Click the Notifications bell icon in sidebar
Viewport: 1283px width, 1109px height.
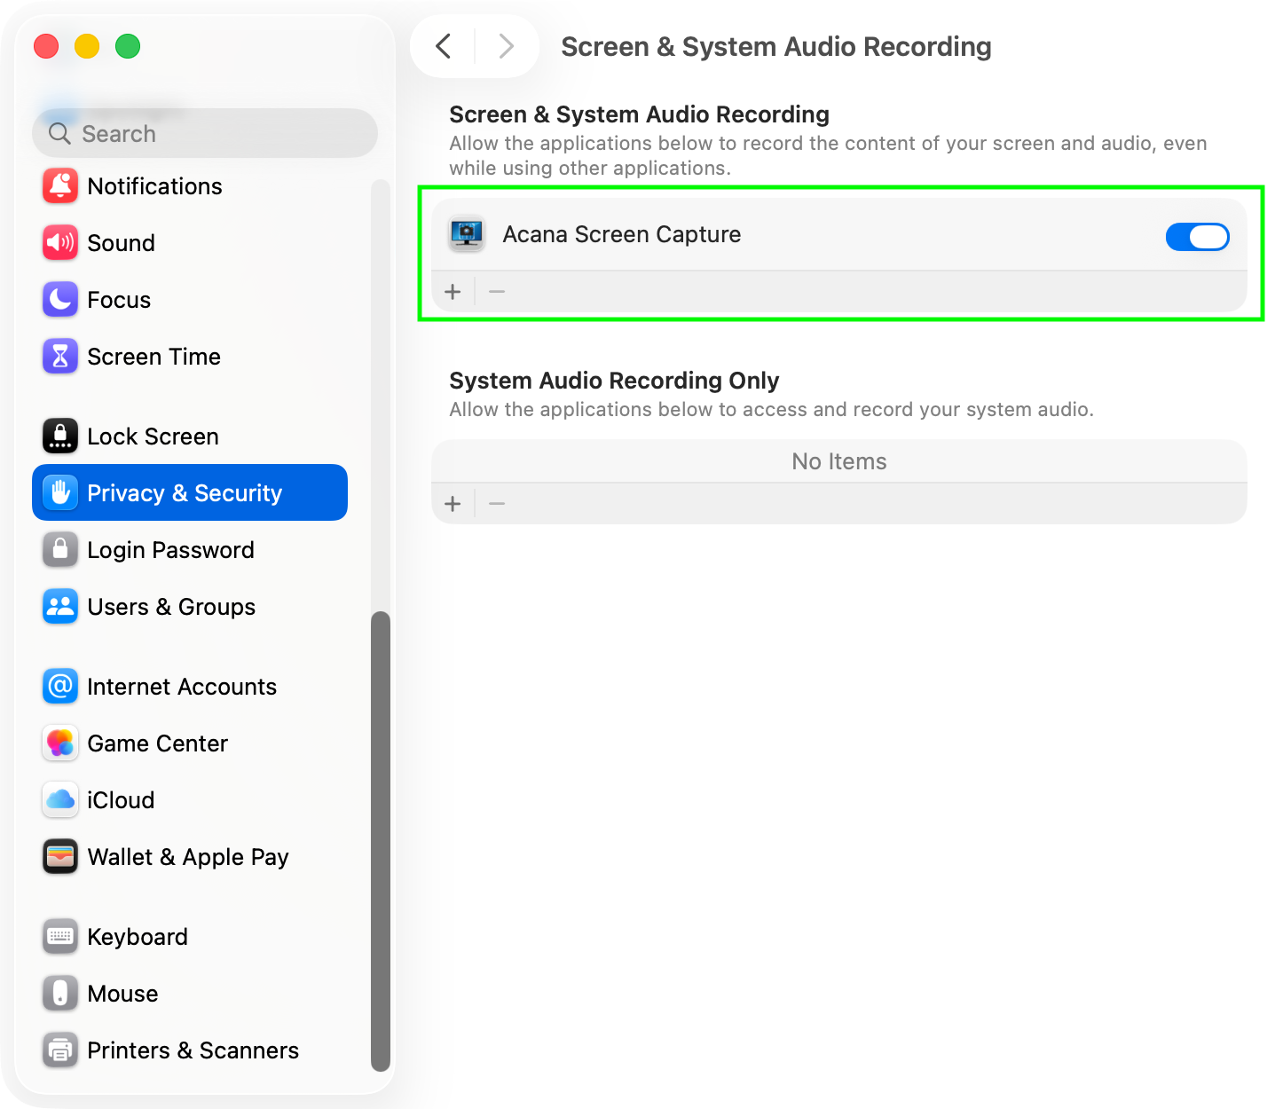[x=60, y=186]
